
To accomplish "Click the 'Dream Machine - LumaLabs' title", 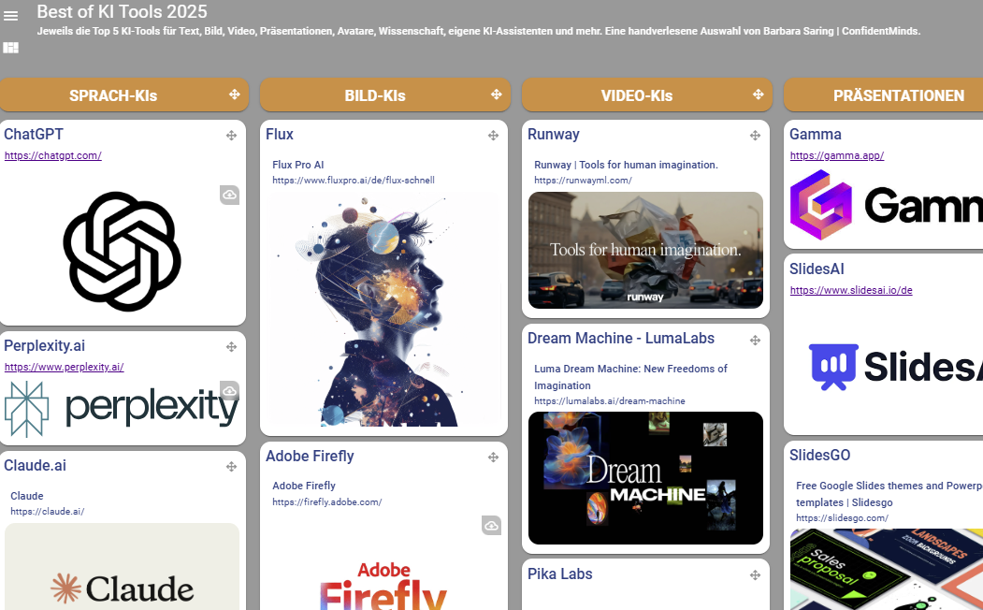I will (x=621, y=338).
